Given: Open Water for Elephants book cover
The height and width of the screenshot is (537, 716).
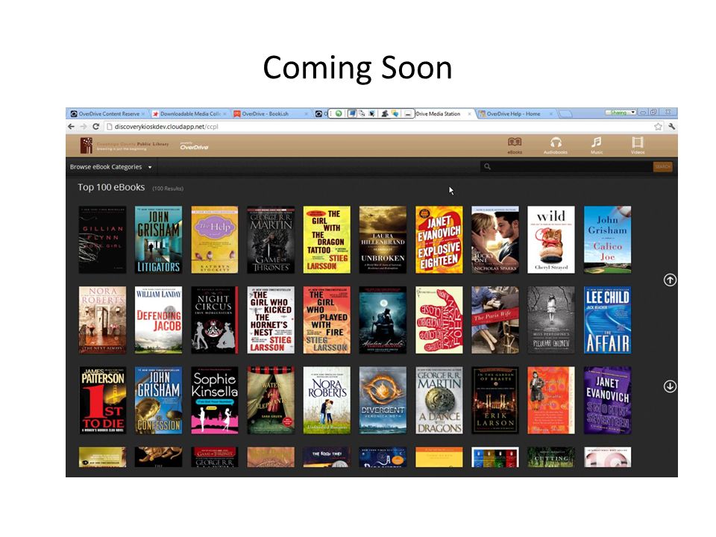Looking at the screenshot, I should point(271,401).
